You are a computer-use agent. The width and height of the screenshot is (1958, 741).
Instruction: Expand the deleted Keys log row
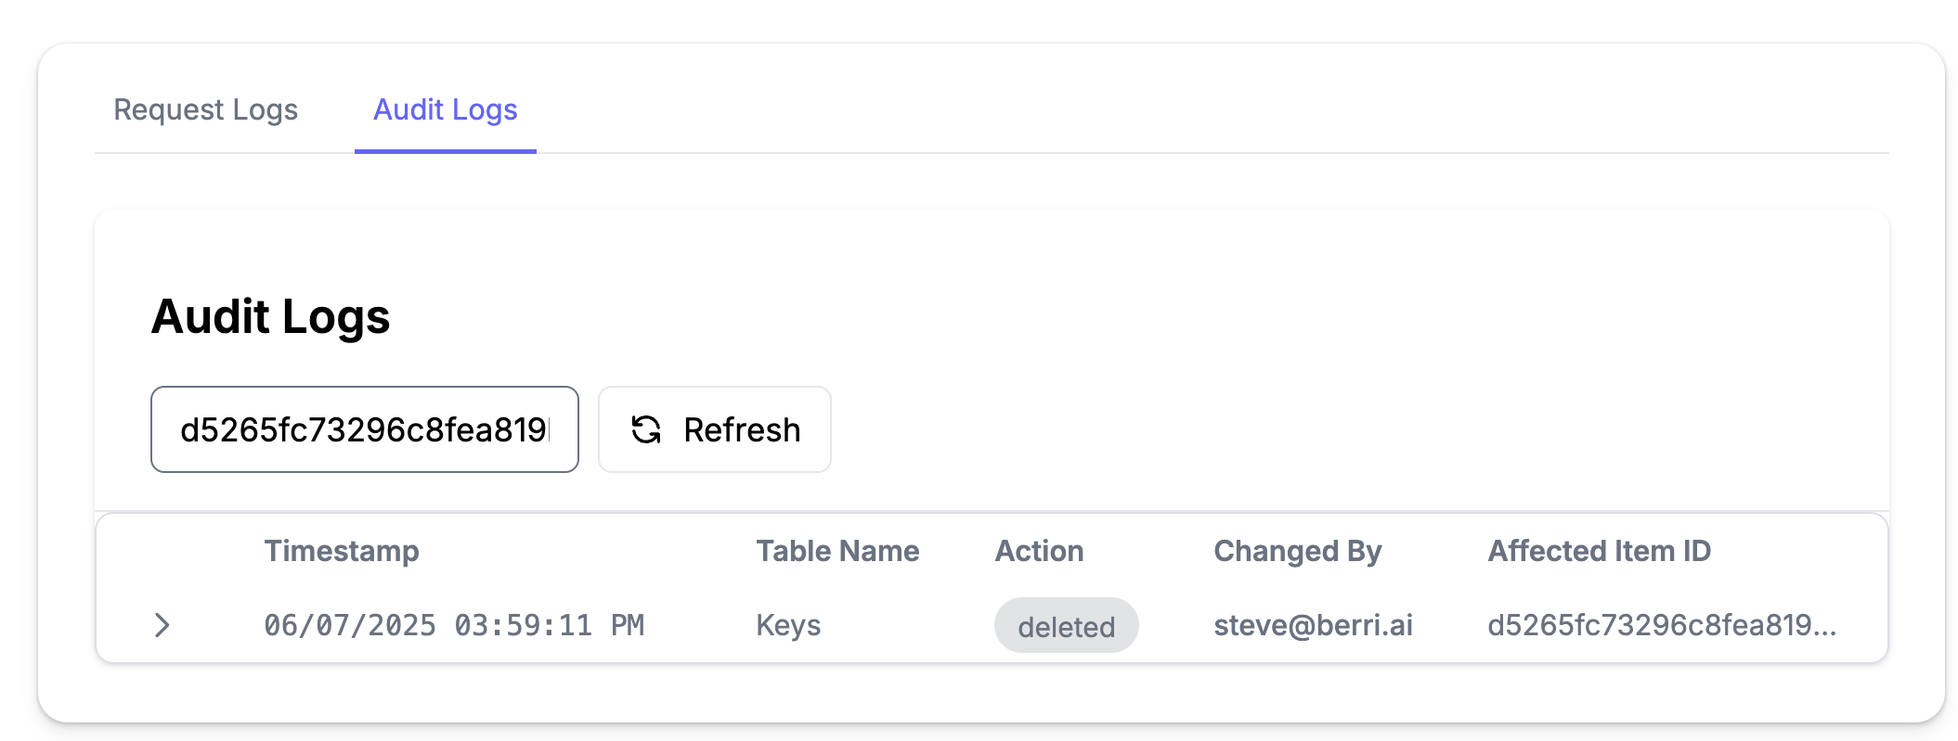(x=162, y=625)
